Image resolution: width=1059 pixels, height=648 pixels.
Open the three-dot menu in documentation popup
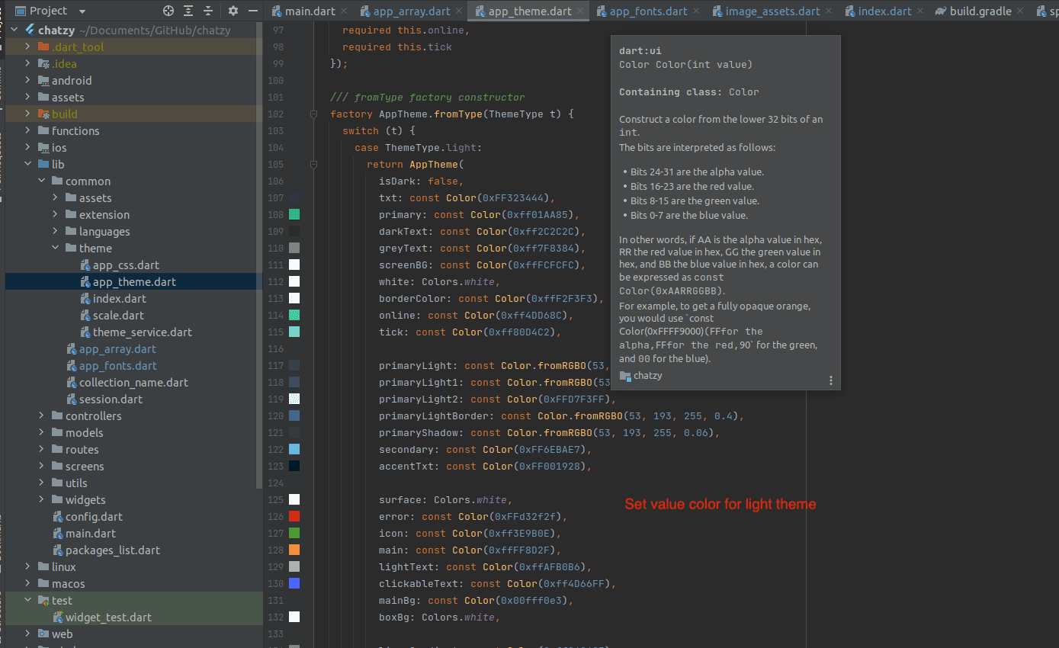pyautogui.click(x=830, y=380)
